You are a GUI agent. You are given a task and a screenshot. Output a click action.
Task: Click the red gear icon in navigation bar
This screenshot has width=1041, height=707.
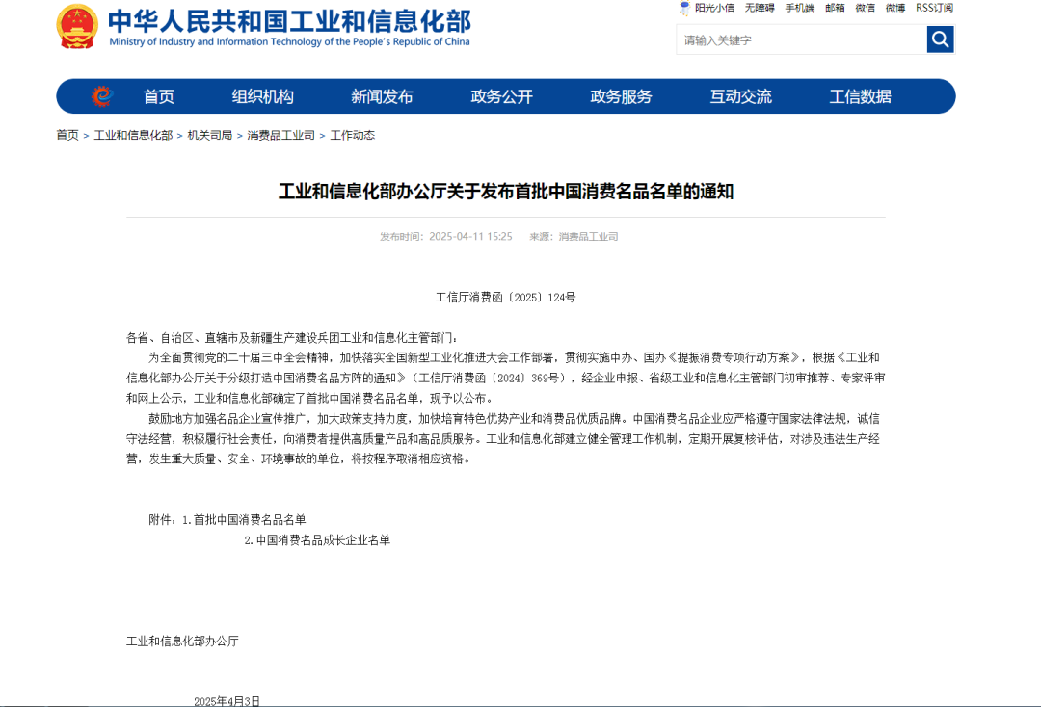[x=101, y=96]
